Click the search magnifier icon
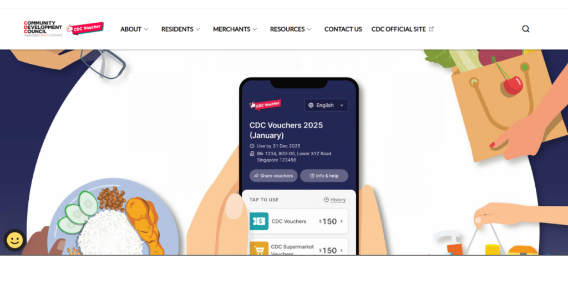Image resolution: width=568 pixels, height=284 pixels. [x=526, y=29]
